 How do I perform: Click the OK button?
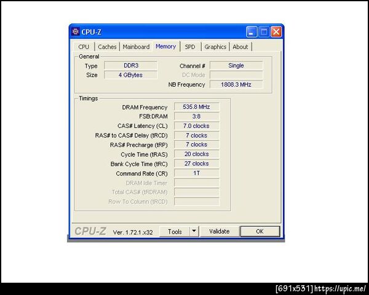260,232
